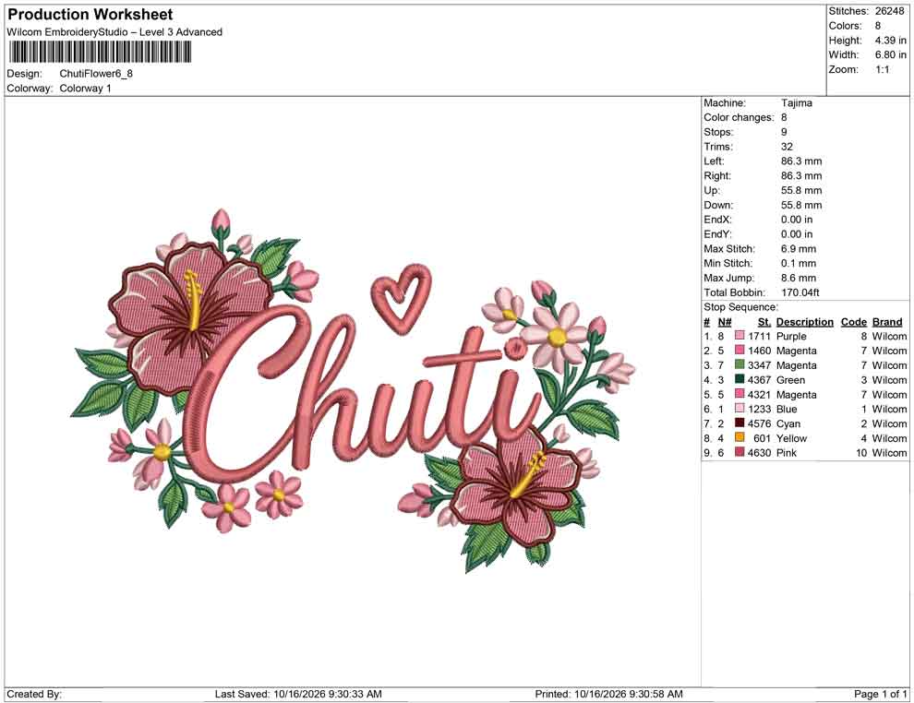Click the light pink swatch for 1233 Blue
This screenshot has width=914, height=703.
click(740, 409)
